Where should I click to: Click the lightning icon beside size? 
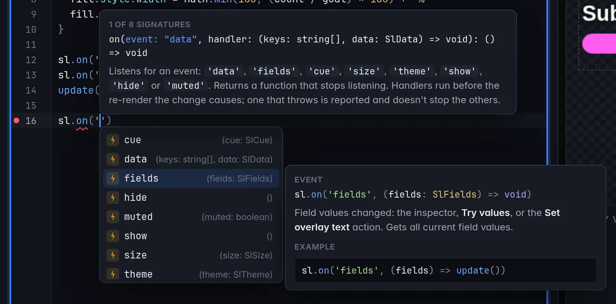point(113,255)
